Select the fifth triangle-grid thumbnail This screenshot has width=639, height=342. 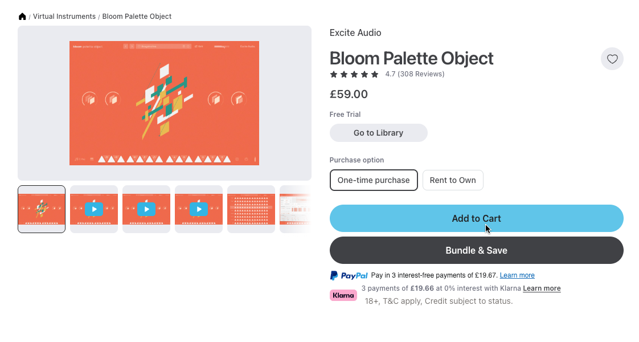tap(251, 209)
